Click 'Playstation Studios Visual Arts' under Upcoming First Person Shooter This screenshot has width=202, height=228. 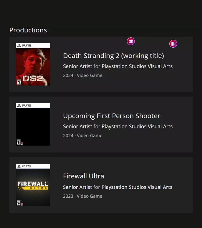point(137,126)
